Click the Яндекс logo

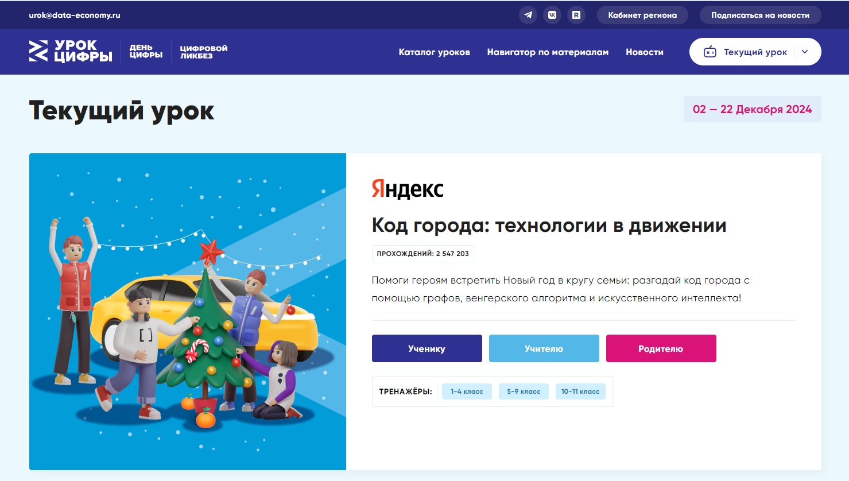pyautogui.click(x=408, y=189)
